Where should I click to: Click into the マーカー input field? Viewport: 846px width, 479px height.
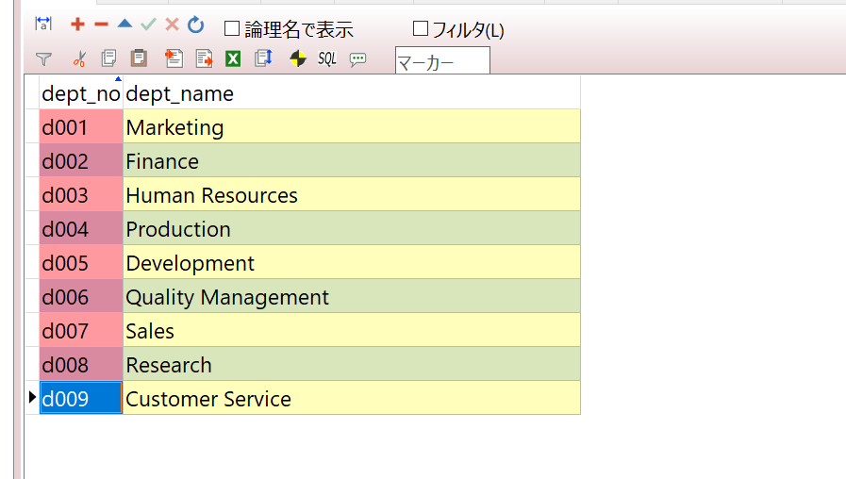pyautogui.click(x=442, y=60)
